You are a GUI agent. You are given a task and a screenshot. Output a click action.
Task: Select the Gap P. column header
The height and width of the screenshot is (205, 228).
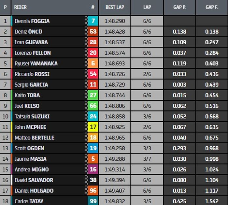pos(179,7)
